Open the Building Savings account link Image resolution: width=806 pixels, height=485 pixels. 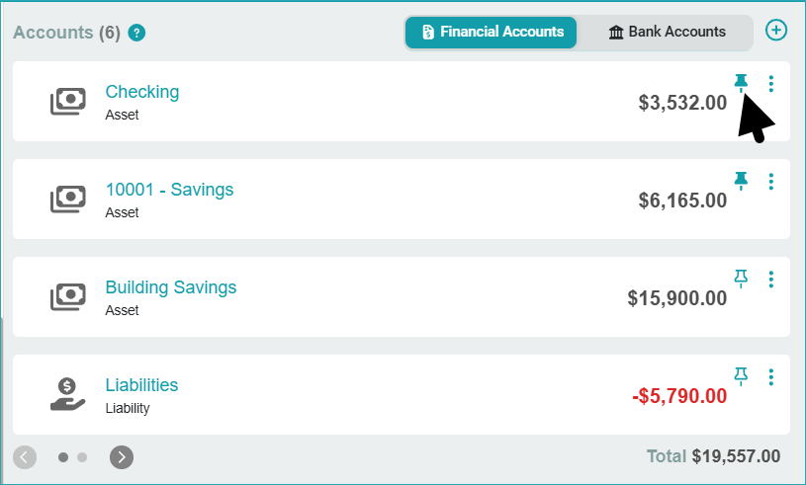point(171,287)
